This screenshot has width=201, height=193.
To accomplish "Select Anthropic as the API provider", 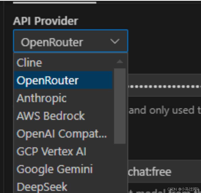I will (x=63, y=98).
